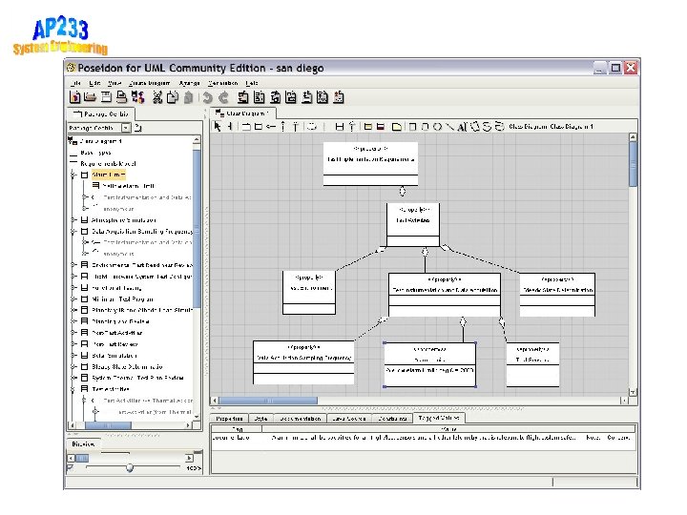
Task: Select the Text 'A' tool in diagram toolbar
Action: [x=462, y=127]
